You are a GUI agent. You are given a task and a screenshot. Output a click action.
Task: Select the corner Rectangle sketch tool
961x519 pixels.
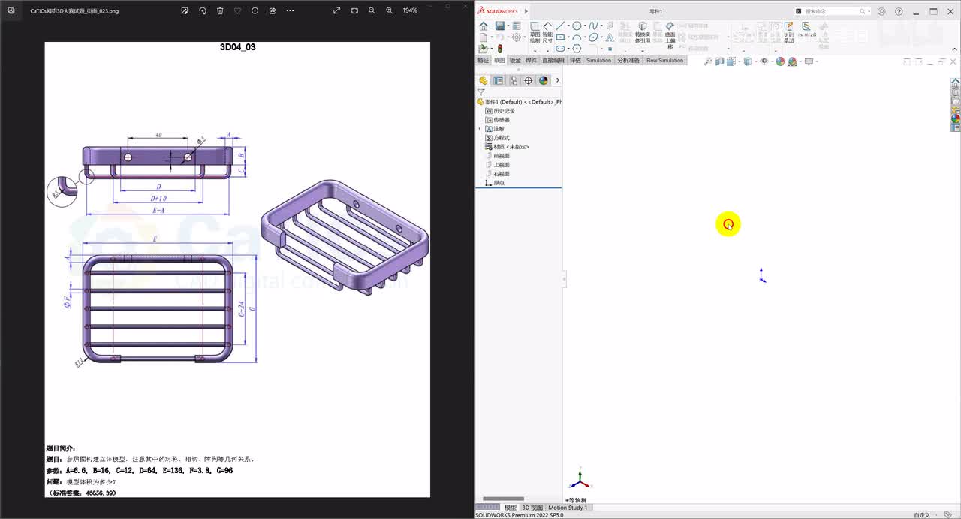[x=560, y=37]
